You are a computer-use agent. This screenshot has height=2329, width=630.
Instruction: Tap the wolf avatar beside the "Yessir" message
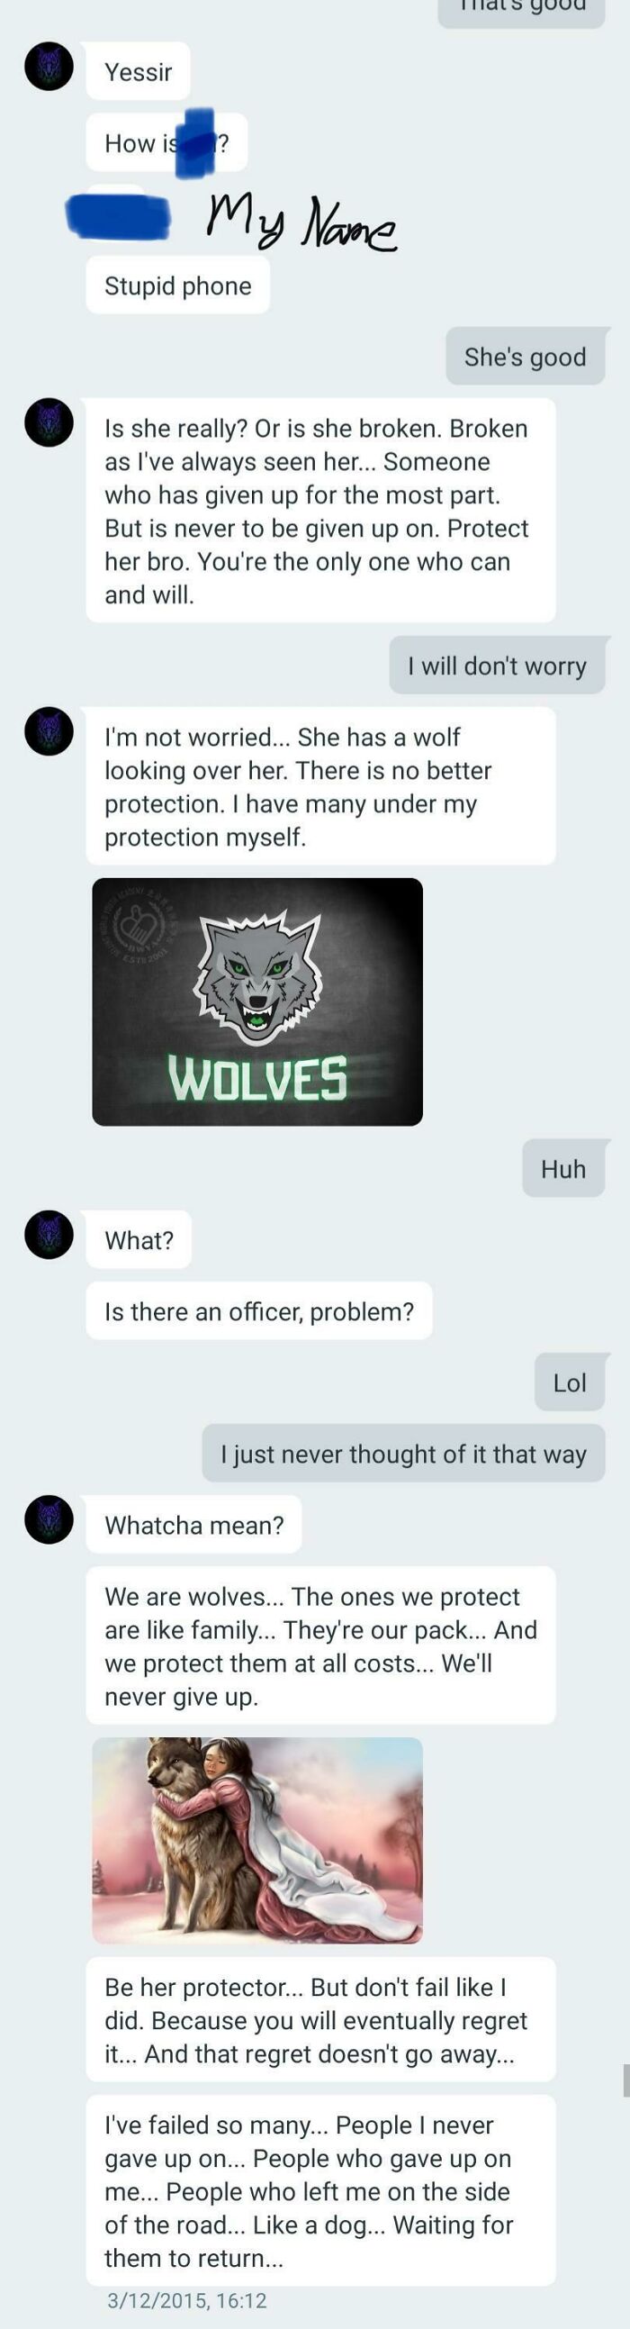49,66
